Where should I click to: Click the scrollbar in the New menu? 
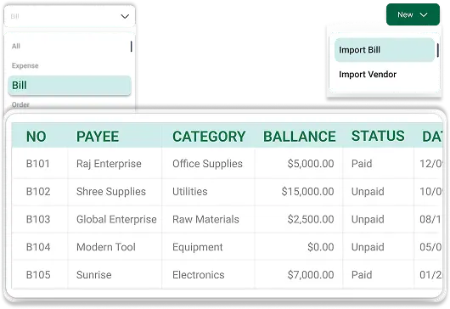437,50
